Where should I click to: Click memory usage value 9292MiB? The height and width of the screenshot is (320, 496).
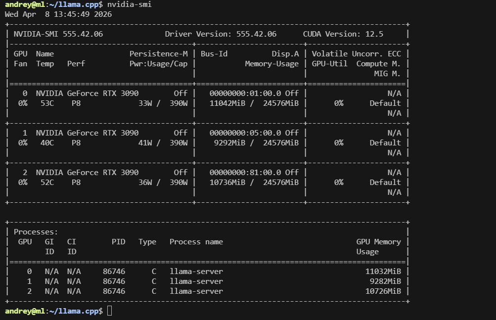[229, 143]
